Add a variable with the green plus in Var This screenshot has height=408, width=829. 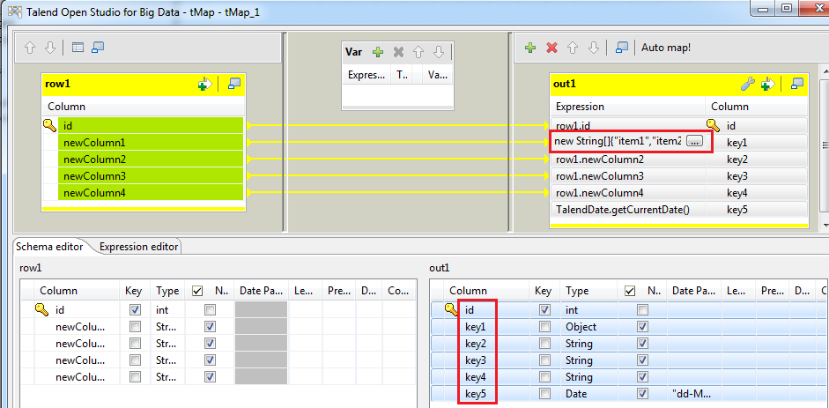point(377,52)
